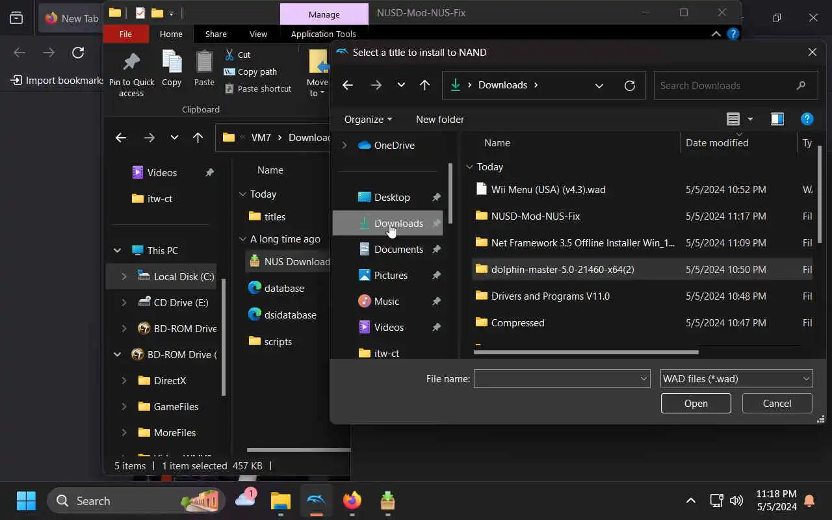Click Back arrow in file dialog
The width and height of the screenshot is (832, 520).
point(348,85)
